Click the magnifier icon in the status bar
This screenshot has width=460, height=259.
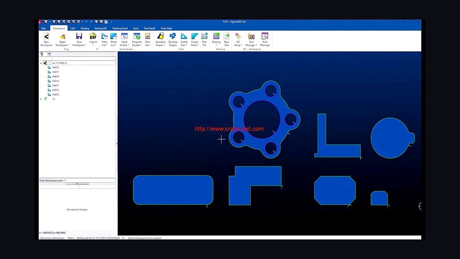[x=124, y=238]
